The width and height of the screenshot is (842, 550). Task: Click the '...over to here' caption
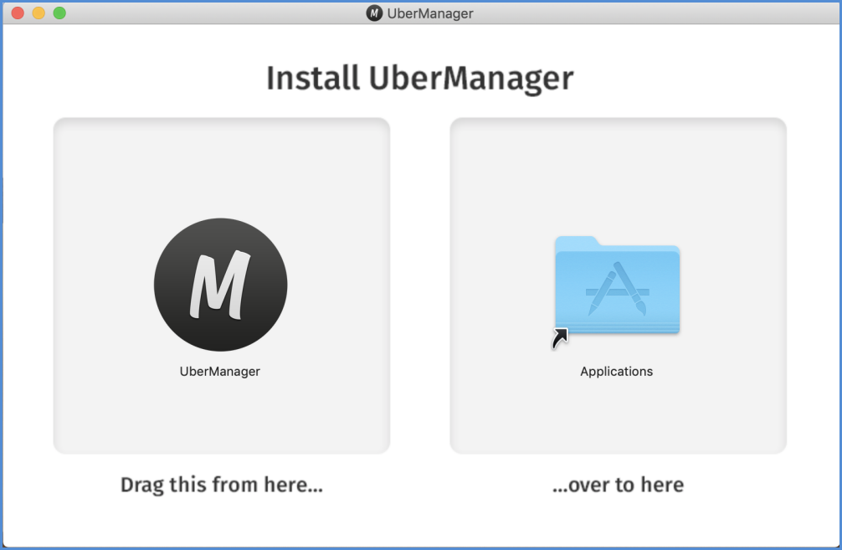619,485
